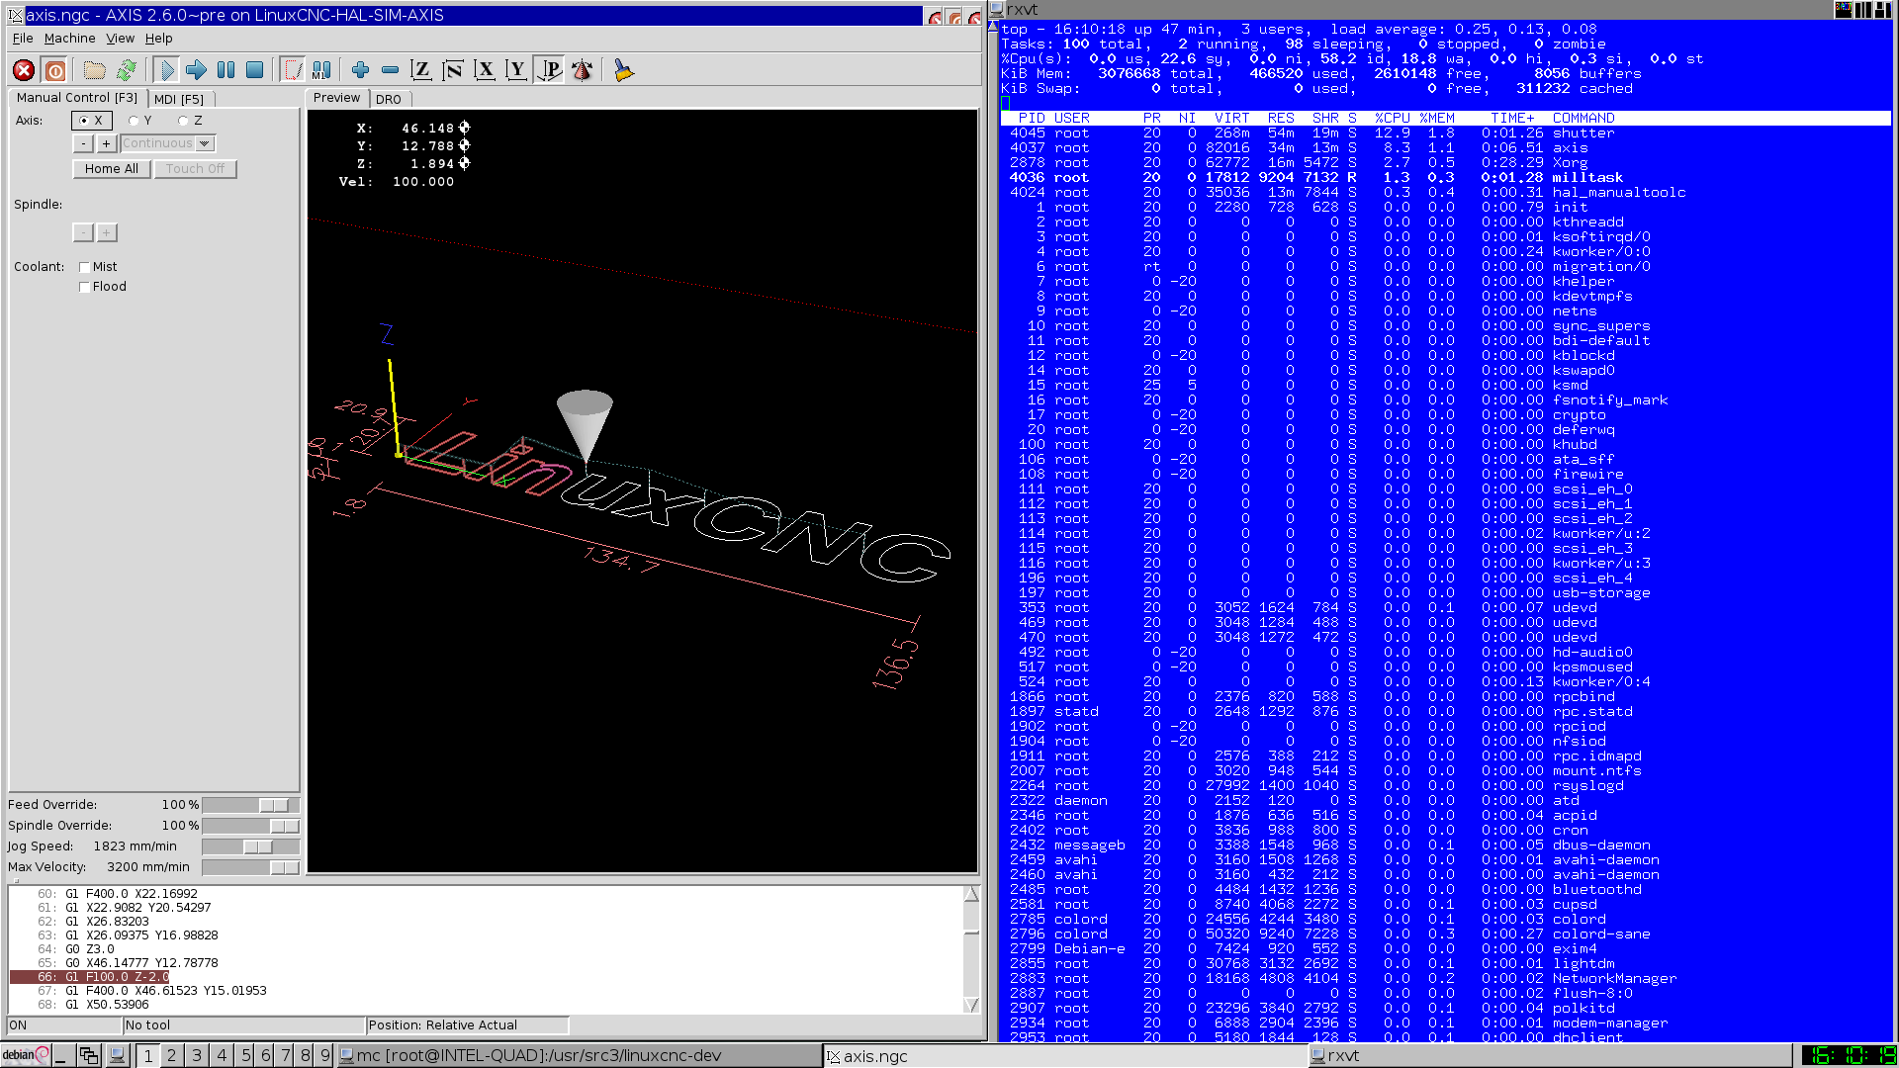This screenshot has width=1899, height=1068.
Task: Switch to the DRO tab
Action: click(x=389, y=99)
